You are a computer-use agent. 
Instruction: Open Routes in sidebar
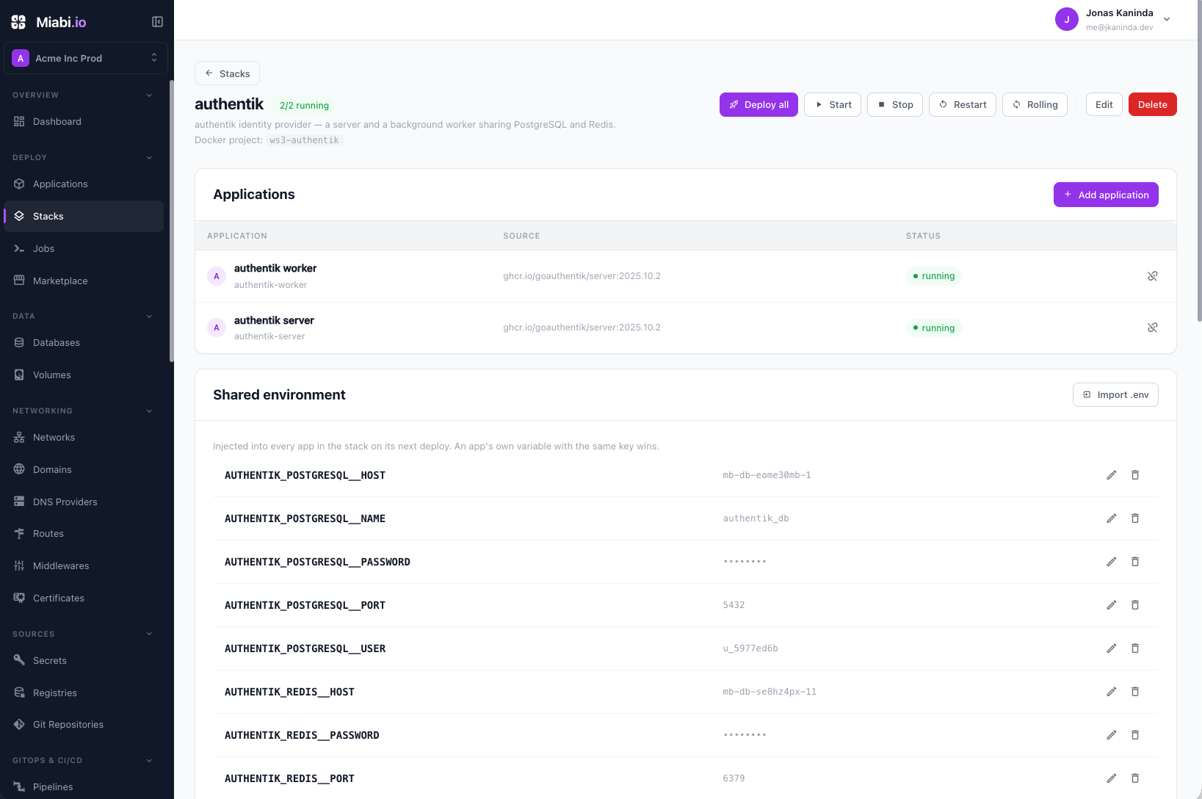(84, 534)
